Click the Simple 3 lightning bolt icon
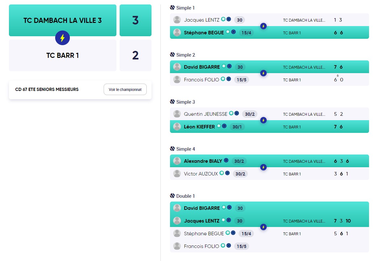 pyautogui.click(x=263, y=120)
